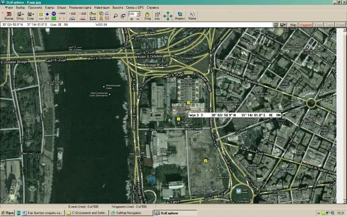Click the green rectangle toolbar icon
The height and width of the screenshot is (217, 347).
pos(53,19)
